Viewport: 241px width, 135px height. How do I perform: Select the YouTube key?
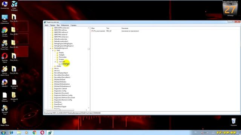click(x=62, y=61)
